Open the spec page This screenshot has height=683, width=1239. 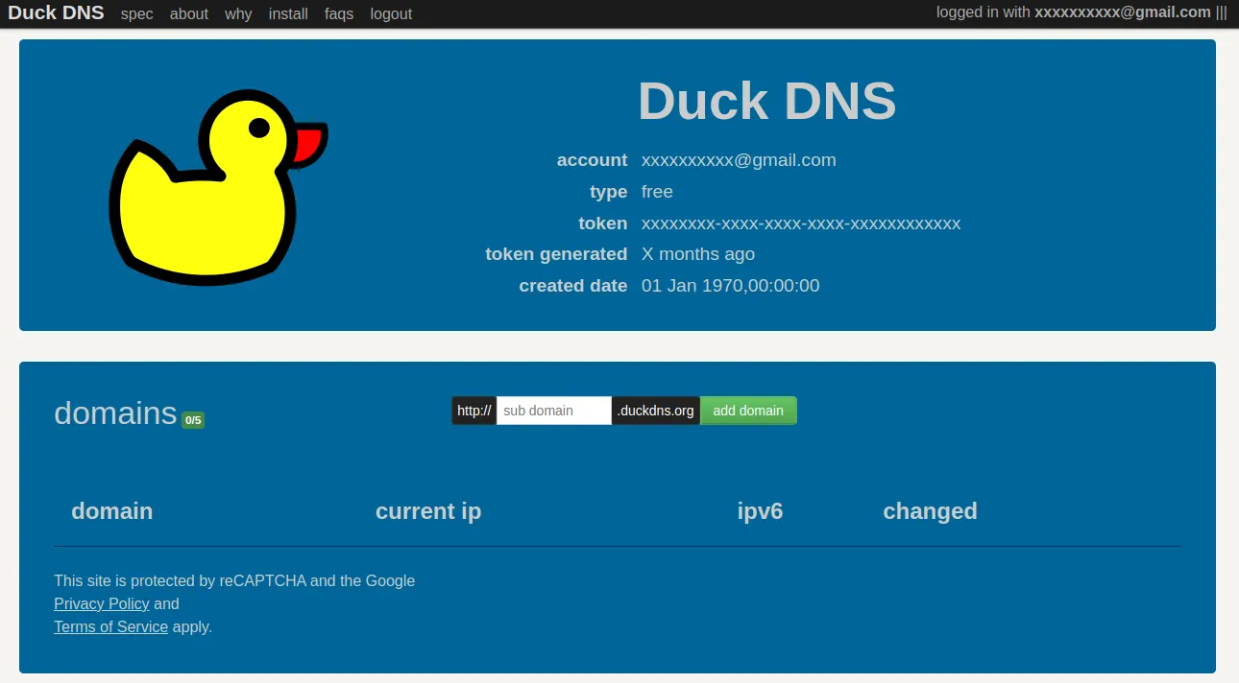pyautogui.click(x=137, y=14)
